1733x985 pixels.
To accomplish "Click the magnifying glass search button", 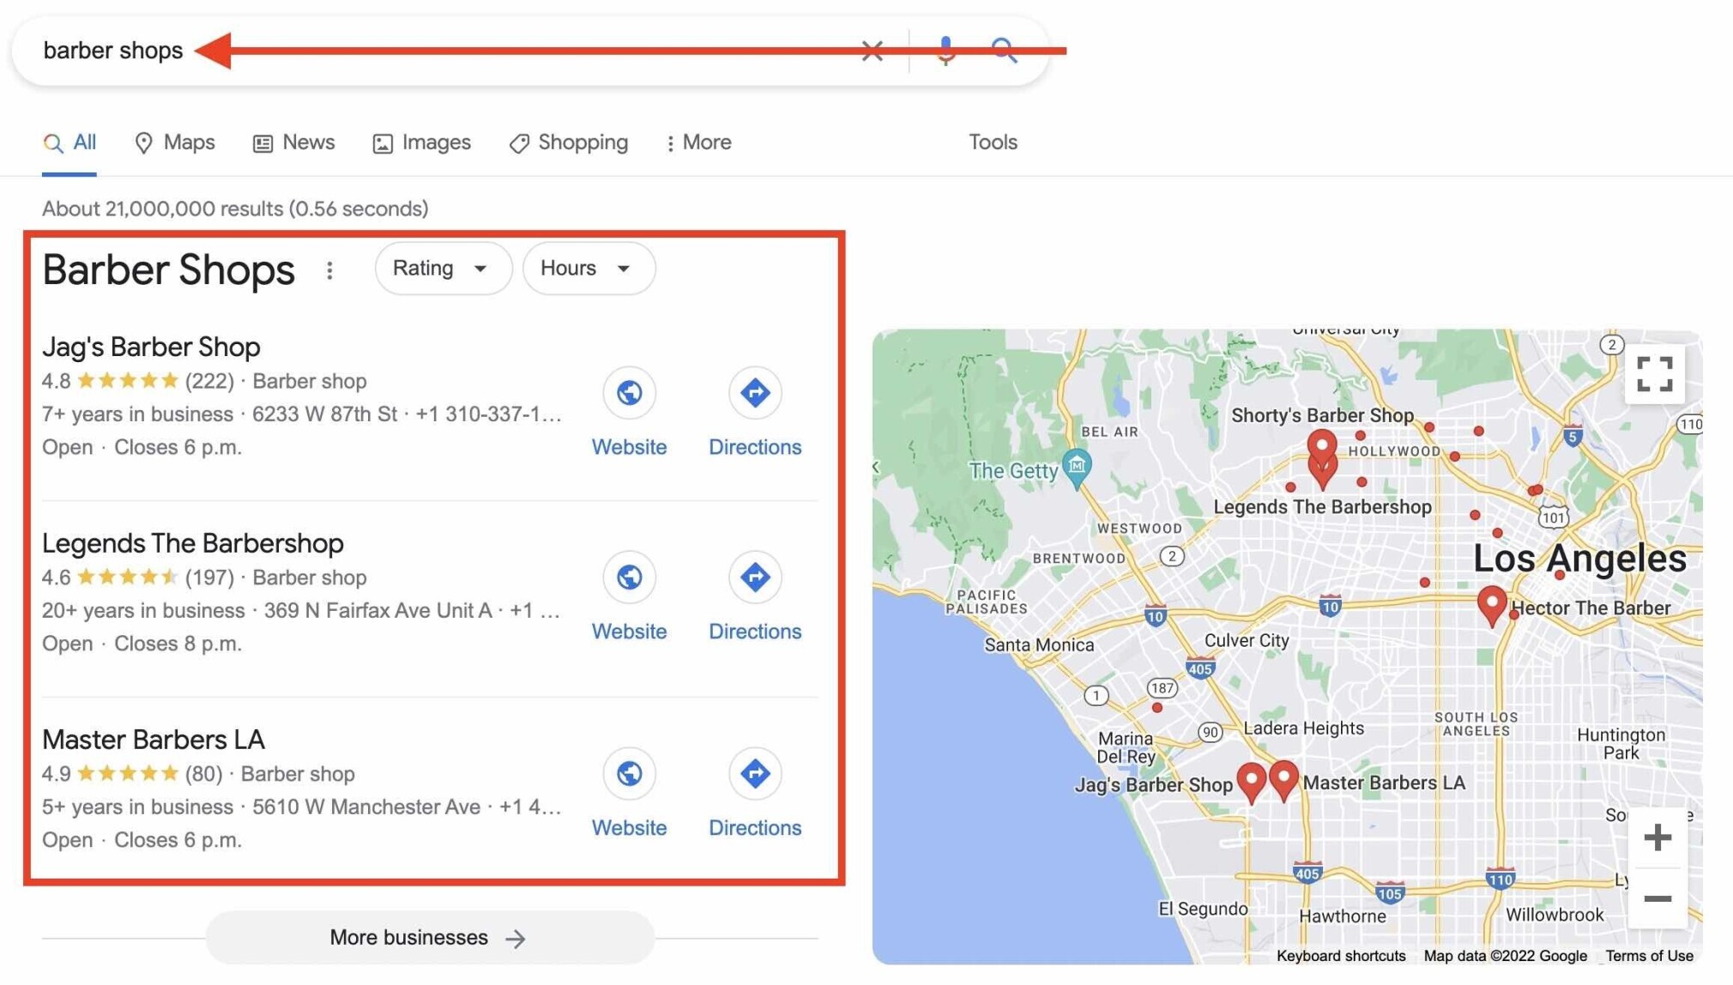I will 1004,51.
